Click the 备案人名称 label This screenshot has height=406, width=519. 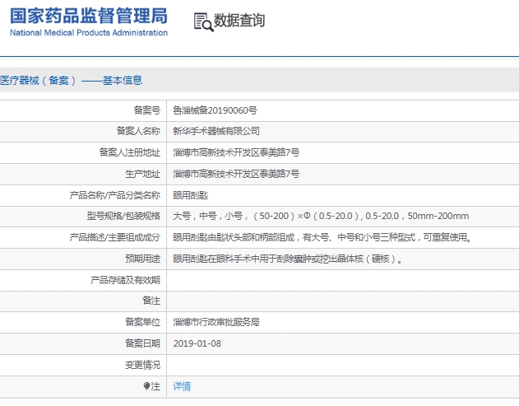138,131
